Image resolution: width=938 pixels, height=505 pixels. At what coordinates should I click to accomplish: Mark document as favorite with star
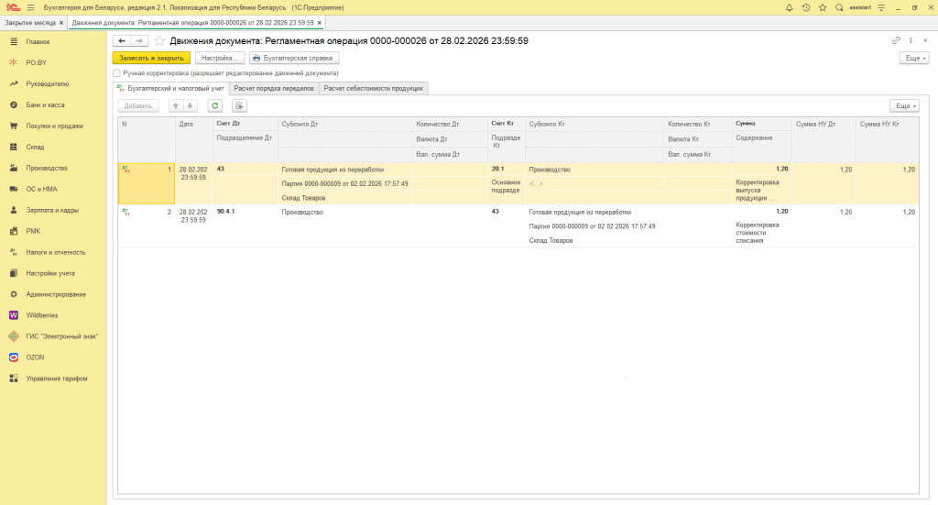coord(159,41)
